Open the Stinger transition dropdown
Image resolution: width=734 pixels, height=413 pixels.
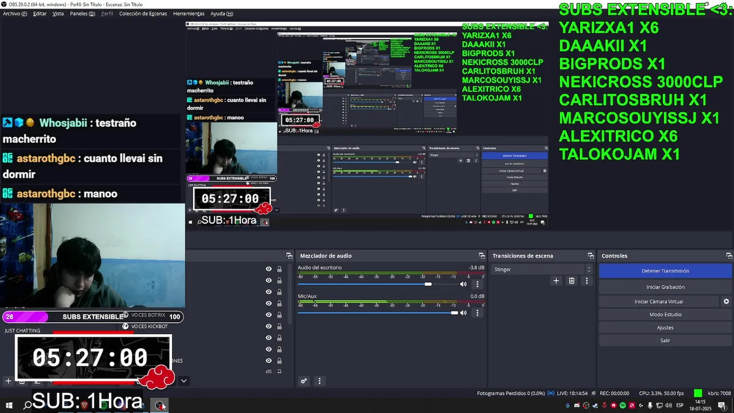(x=542, y=269)
